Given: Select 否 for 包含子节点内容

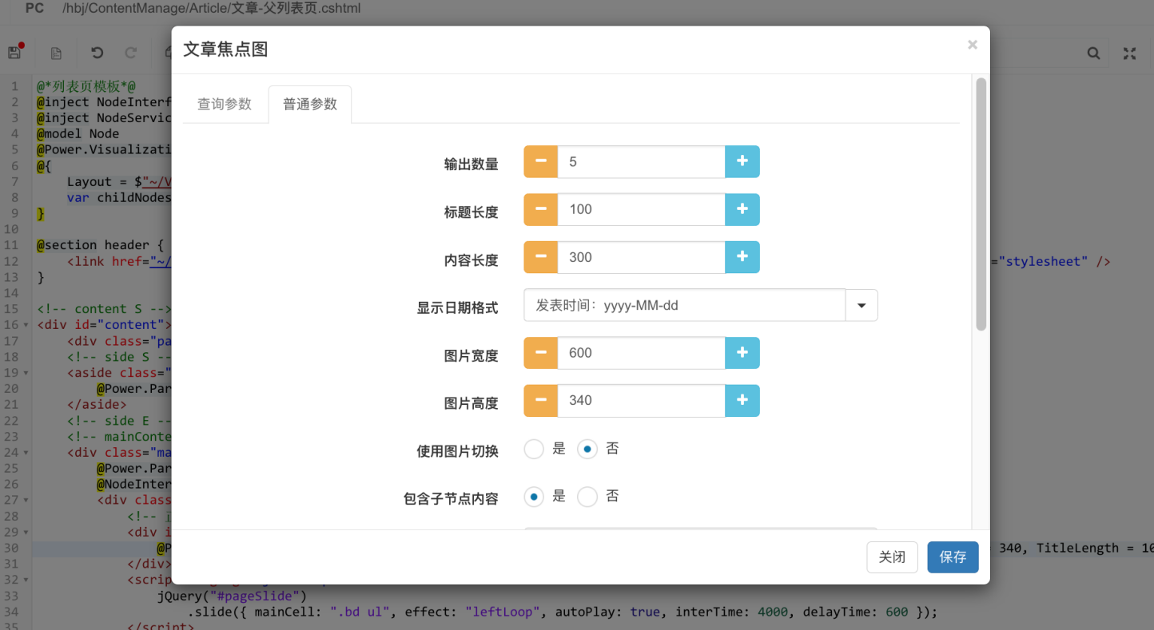Looking at the screenshot, I should pyautogui.click(x=587, y=497).
